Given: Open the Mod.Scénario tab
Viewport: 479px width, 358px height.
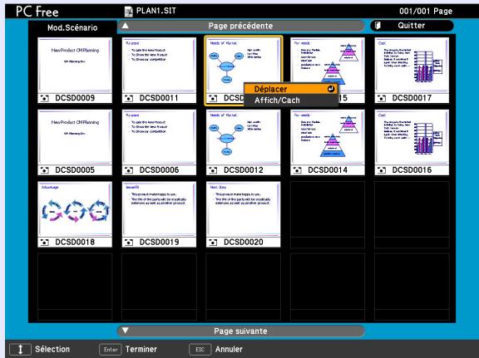Looking at the screenshot, I should tap(72, 27).
